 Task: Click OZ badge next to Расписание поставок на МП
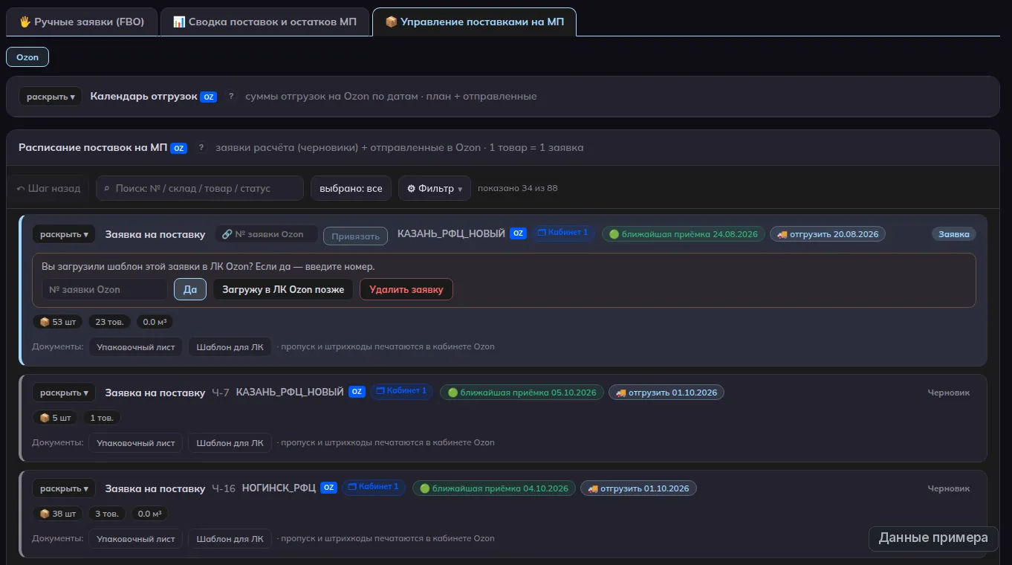[x=178, y=148]
